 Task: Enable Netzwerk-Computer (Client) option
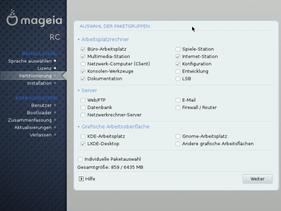point(83,64)
